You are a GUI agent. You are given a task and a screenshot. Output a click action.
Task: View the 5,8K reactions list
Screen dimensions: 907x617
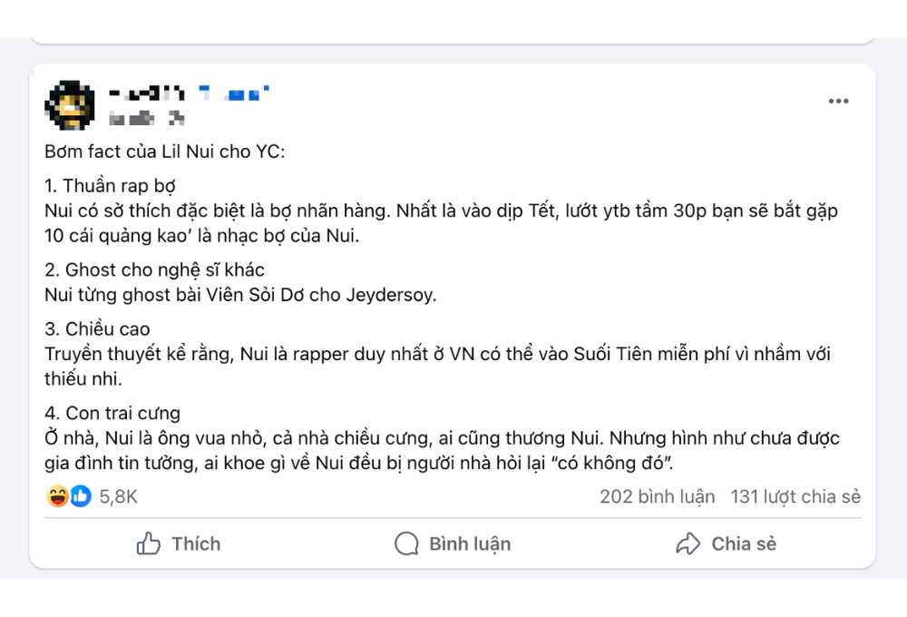point(118,496)
